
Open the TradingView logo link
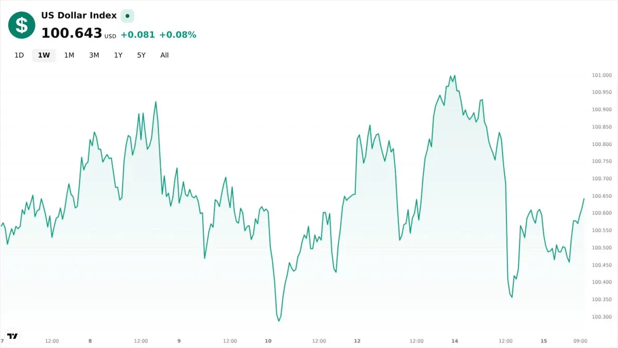tap(12, 336)
